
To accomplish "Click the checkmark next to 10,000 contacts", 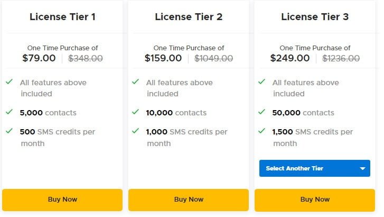I will tap(135, 112).
